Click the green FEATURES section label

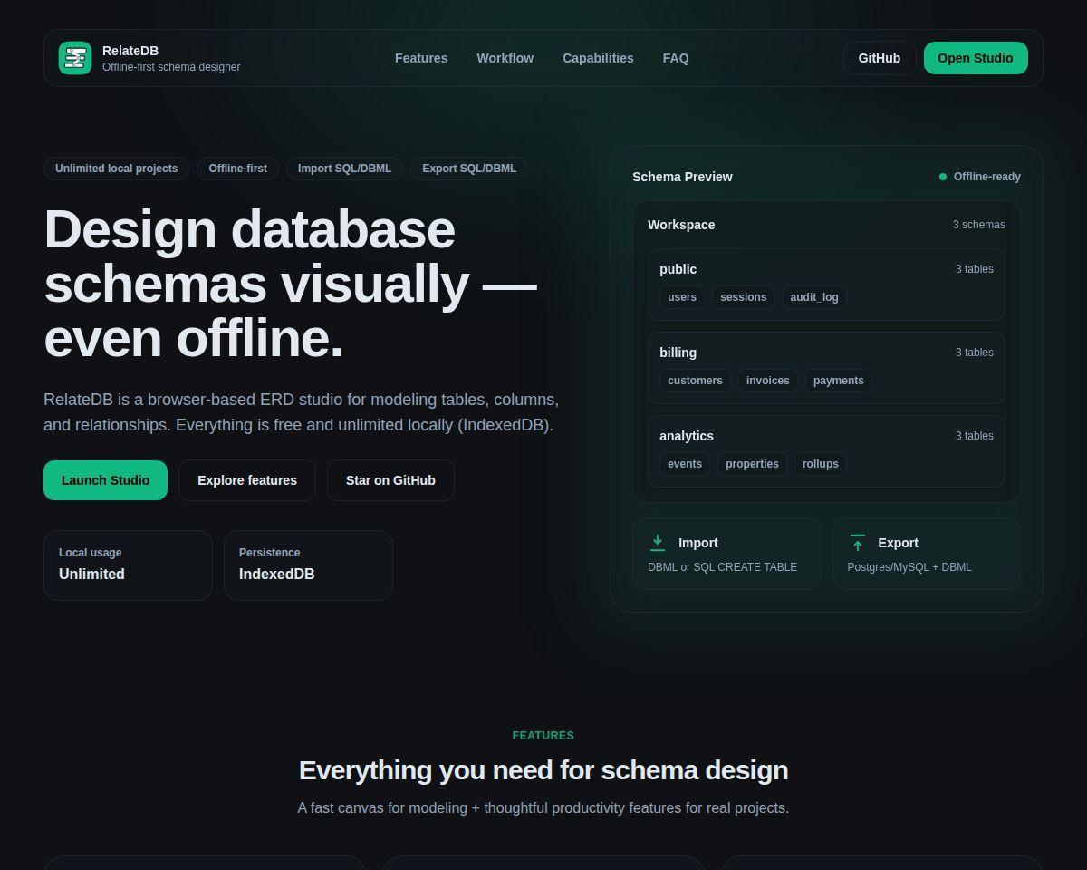543,736
